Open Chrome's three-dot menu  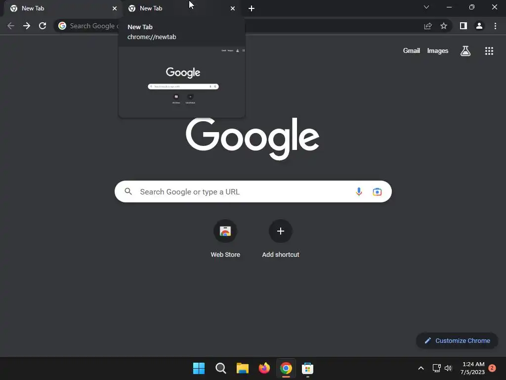tap(495, 26)
